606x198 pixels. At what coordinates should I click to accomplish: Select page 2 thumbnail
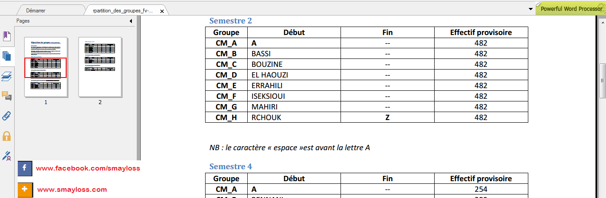tap(100, 67)
